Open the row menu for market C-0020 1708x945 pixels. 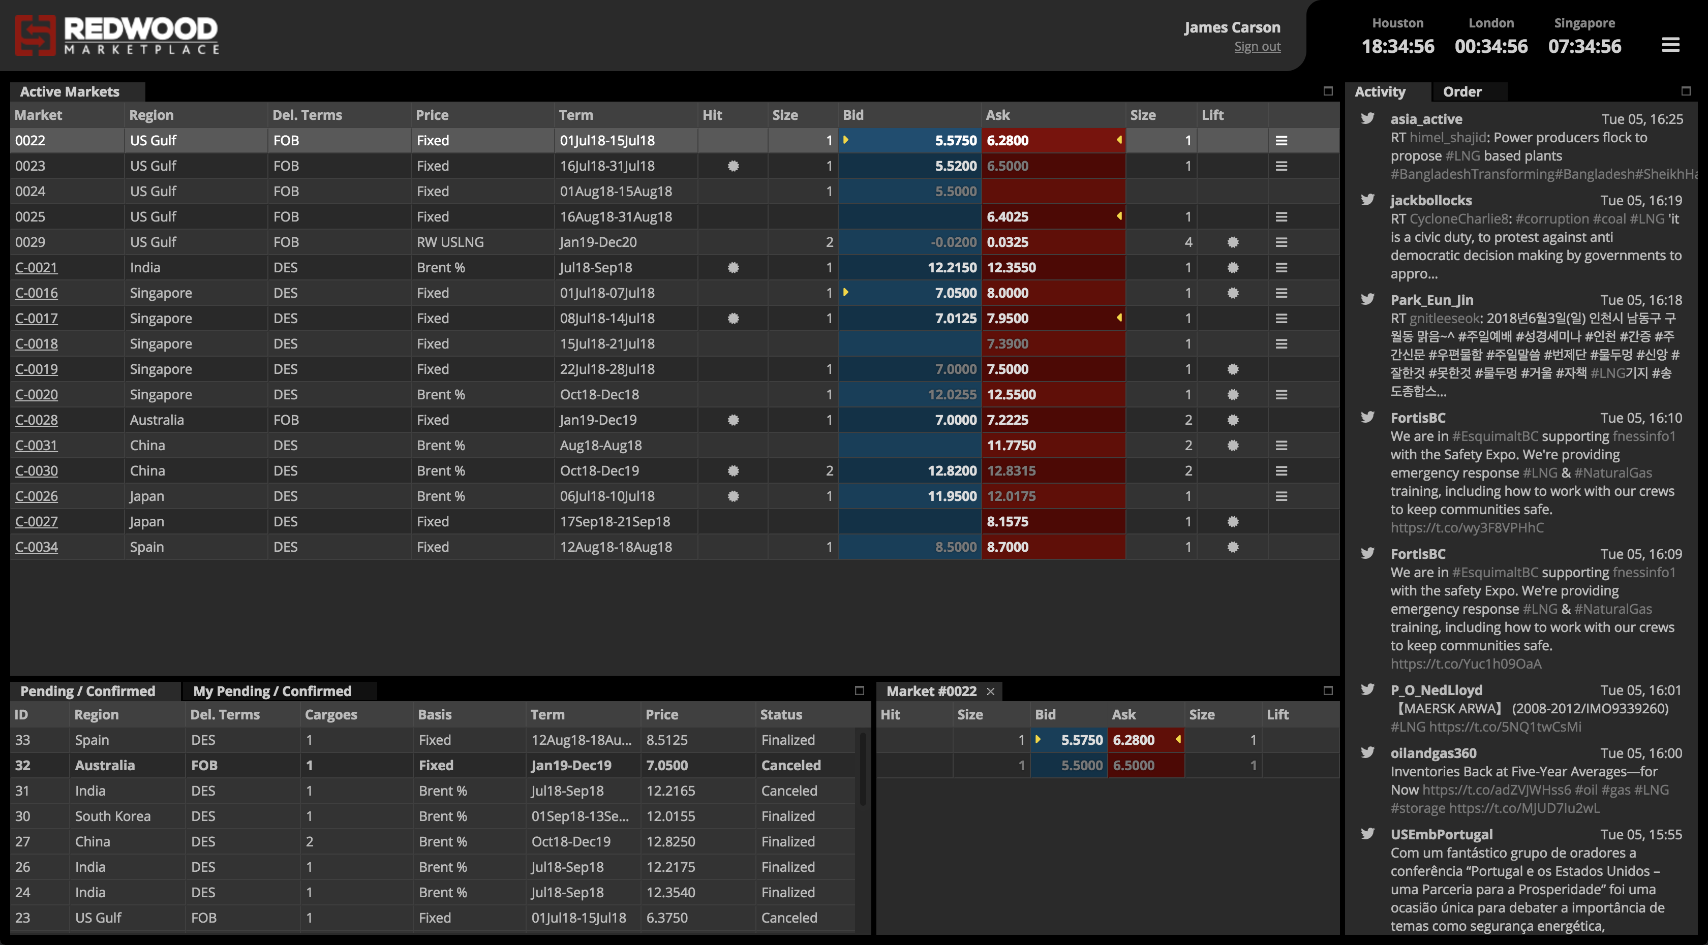1281,394
